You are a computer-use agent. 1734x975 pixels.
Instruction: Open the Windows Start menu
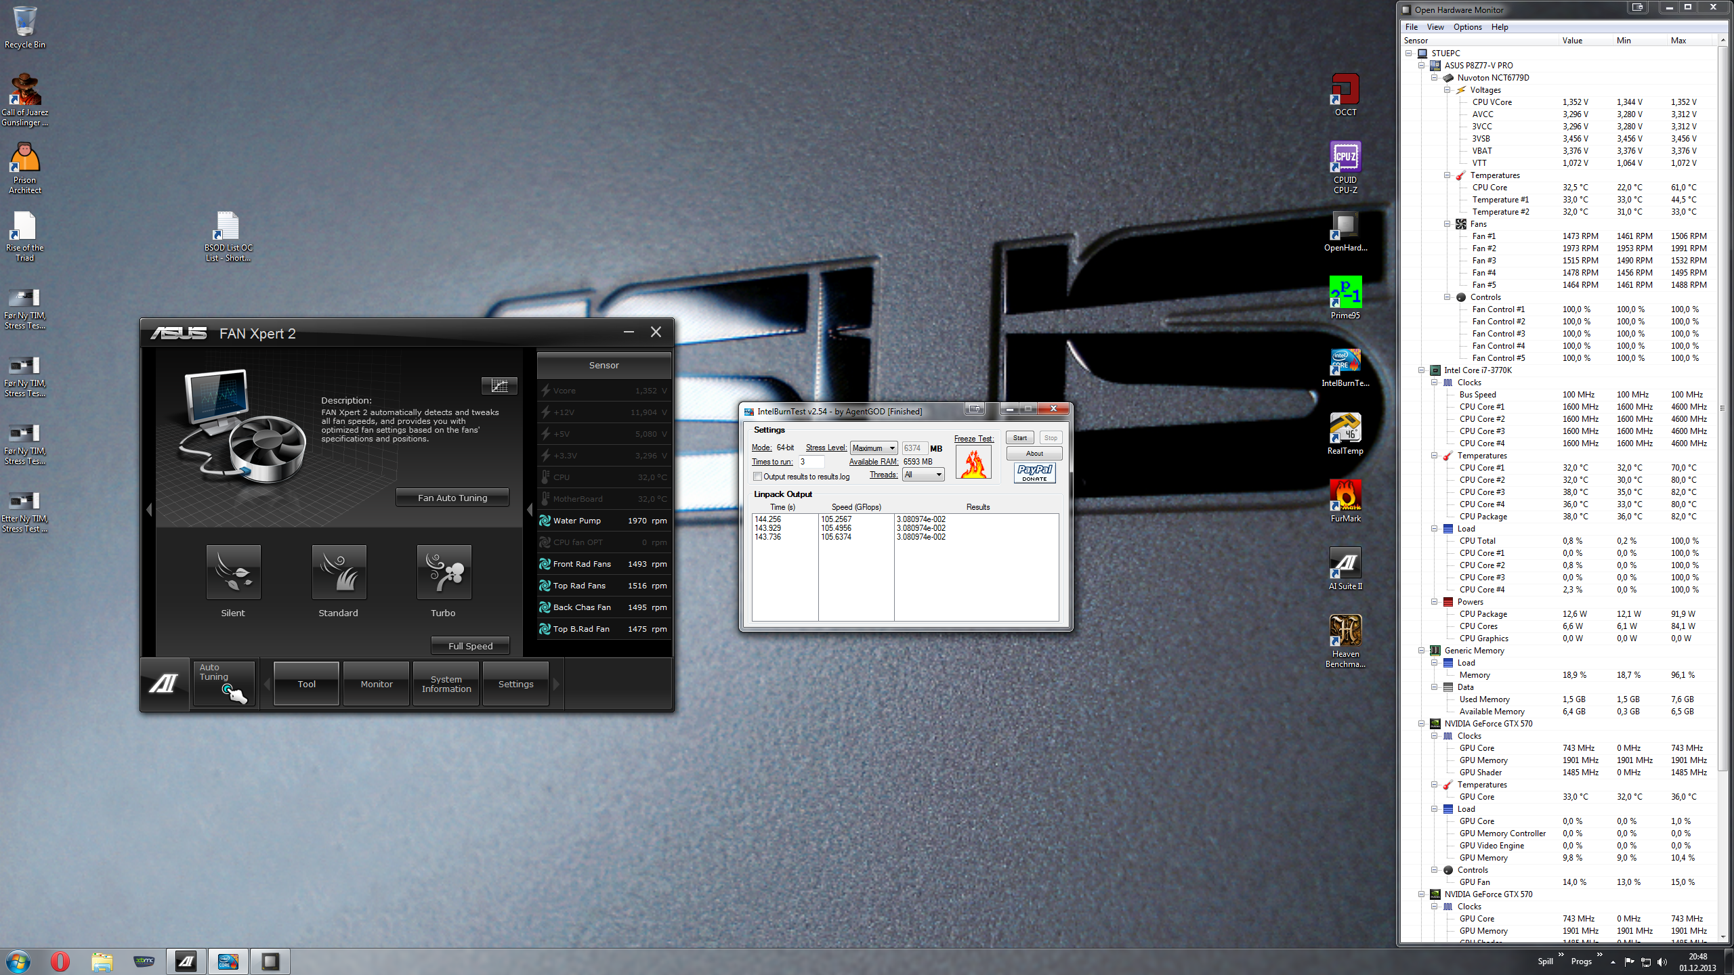(x=18, y=961)
